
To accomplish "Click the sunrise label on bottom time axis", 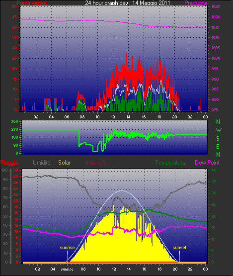I will (67, 270).
